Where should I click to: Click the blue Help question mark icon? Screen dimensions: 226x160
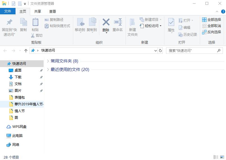(223, 12)
